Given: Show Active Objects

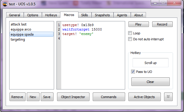Looking at the screenshot, I should 144,97.
